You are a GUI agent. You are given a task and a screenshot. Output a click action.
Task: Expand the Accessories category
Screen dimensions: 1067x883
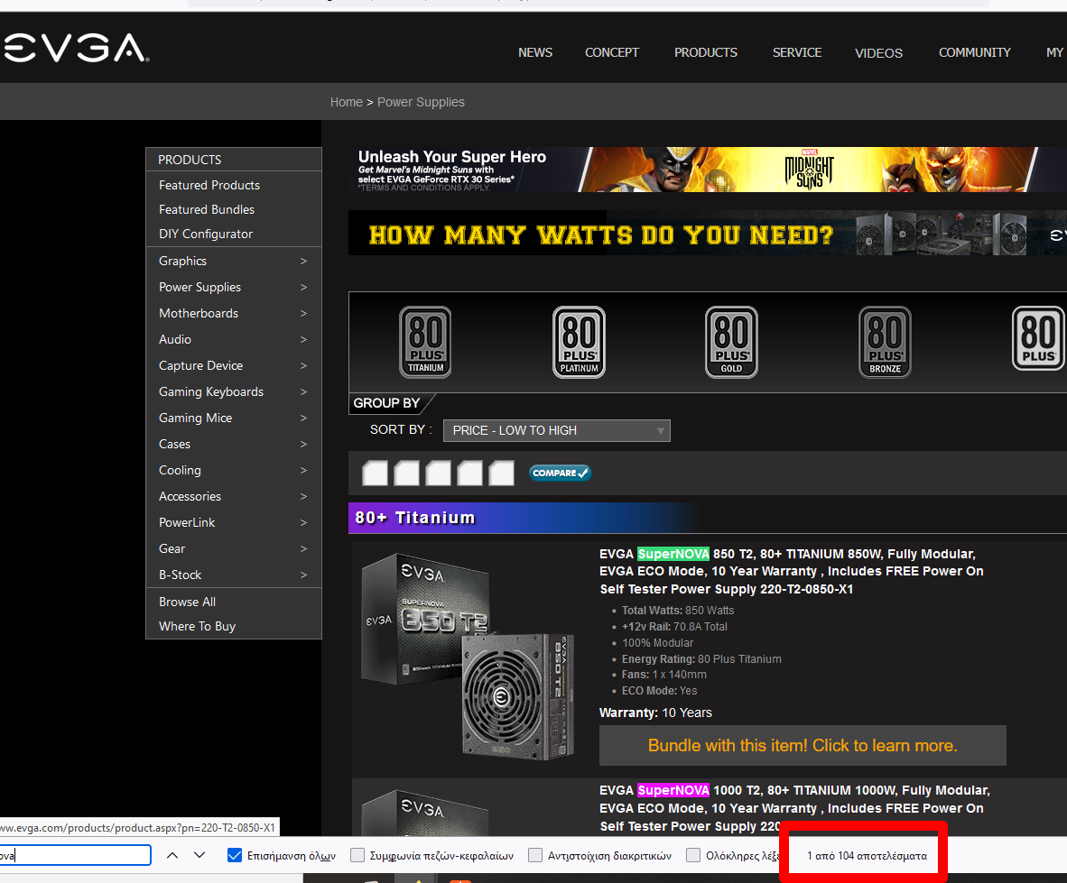pos(234,496)
